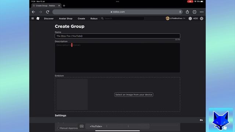Screen dimensions: 235x132
Task: Click the Roblox logo icon
Action: click(x=38, y=18)
